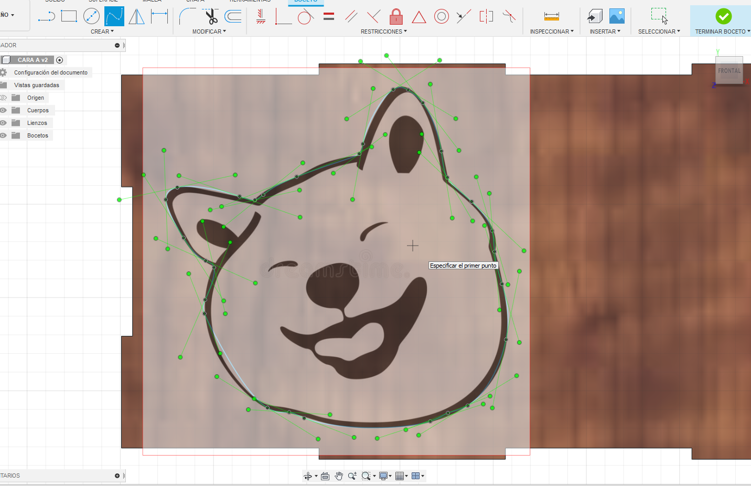
Task: Select the Trim scissors tool
Action: tap(211, 16)
